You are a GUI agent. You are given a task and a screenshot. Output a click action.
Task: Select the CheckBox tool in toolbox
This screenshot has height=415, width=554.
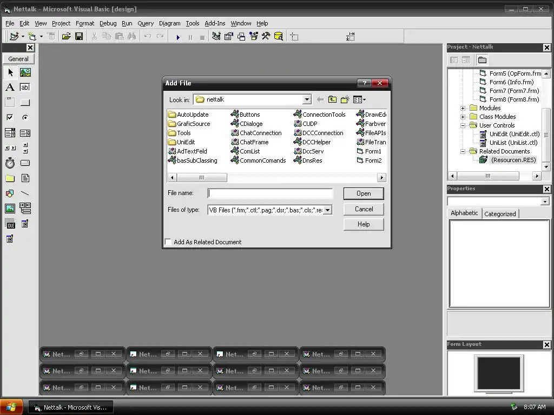point(10,117)
